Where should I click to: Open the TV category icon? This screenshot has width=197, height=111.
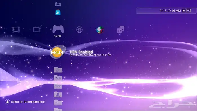coord(37,29)
